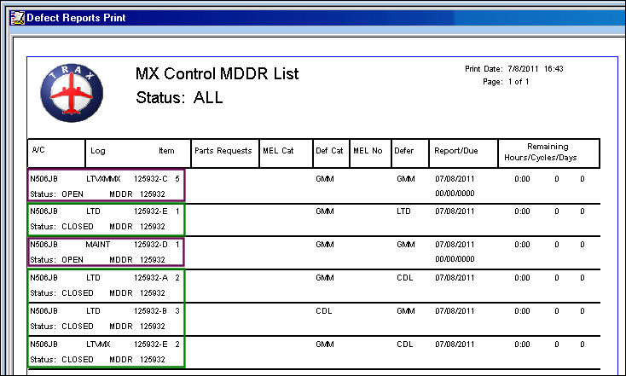Click the CDL Def Cat value in the 125932-B row
The height and width of the screenshot is (376, 626).
point(324,311)
